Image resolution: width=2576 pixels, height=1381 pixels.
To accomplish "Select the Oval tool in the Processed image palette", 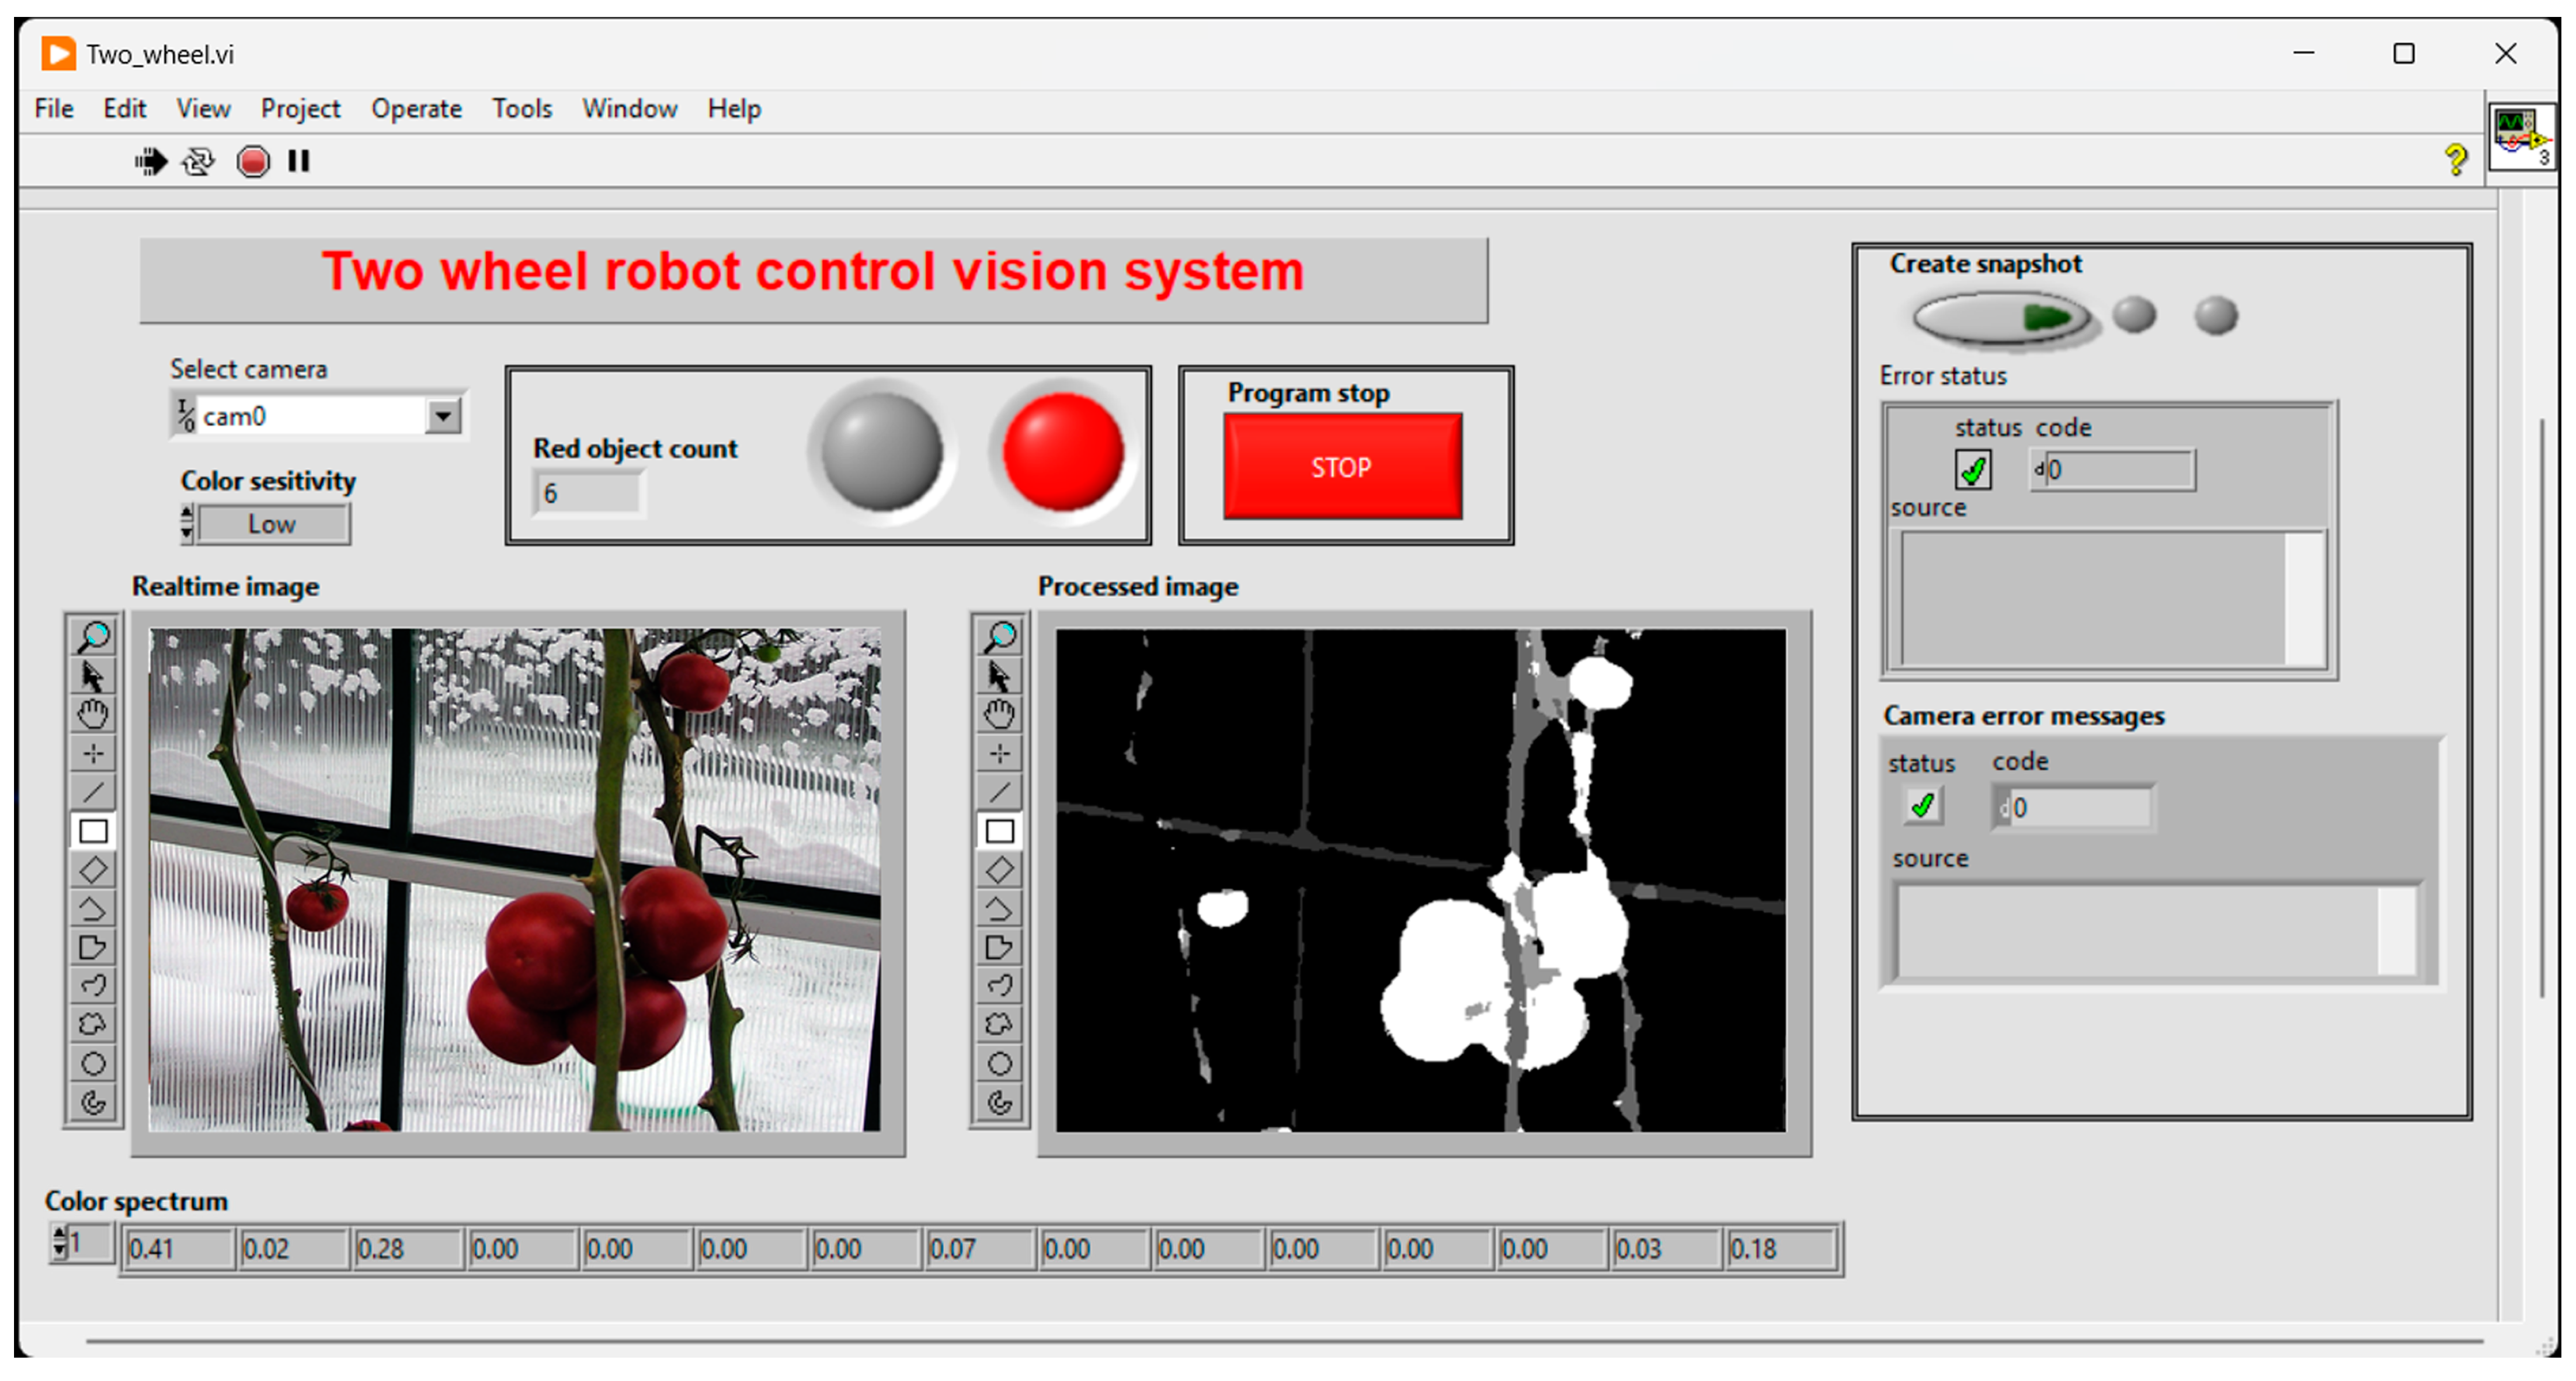I will [x=999, y=1063].
